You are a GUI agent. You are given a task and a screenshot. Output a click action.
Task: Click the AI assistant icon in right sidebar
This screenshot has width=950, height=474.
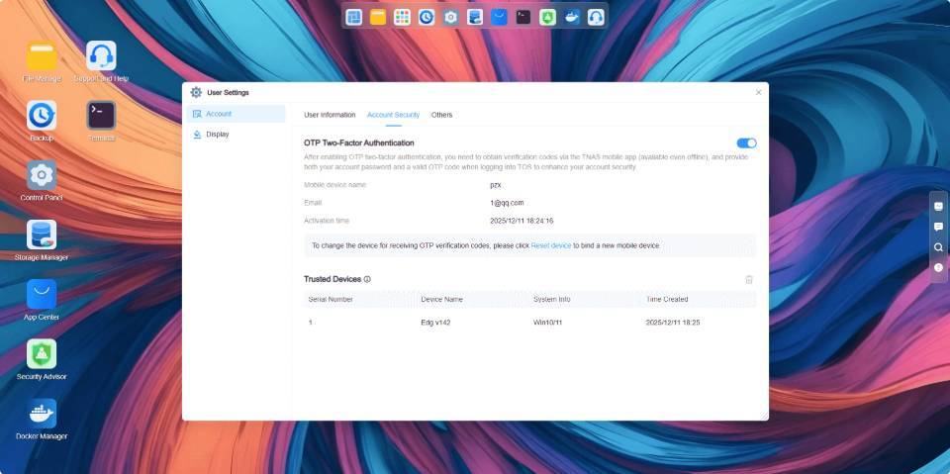(938, 206)
